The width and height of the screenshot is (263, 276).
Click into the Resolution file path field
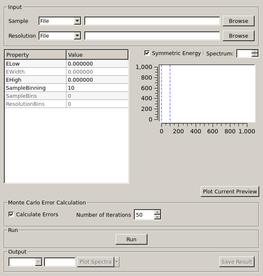tap(152, 36)
